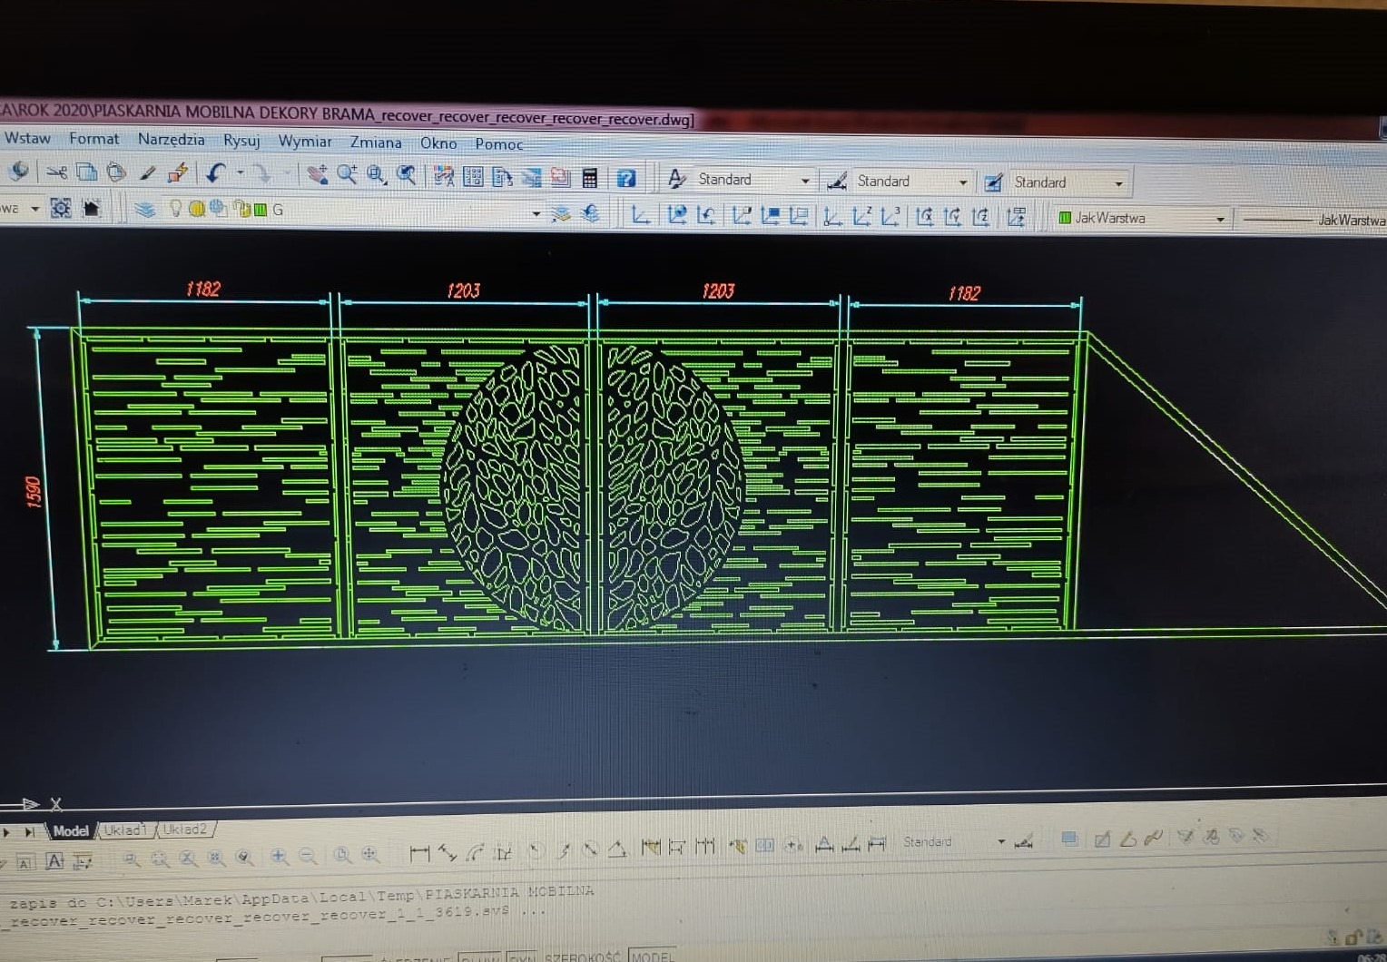The width and height of the screenshot is (1387, 962).
Task: Click the Undo arrow icon
Action: click(x=215, y=172)
